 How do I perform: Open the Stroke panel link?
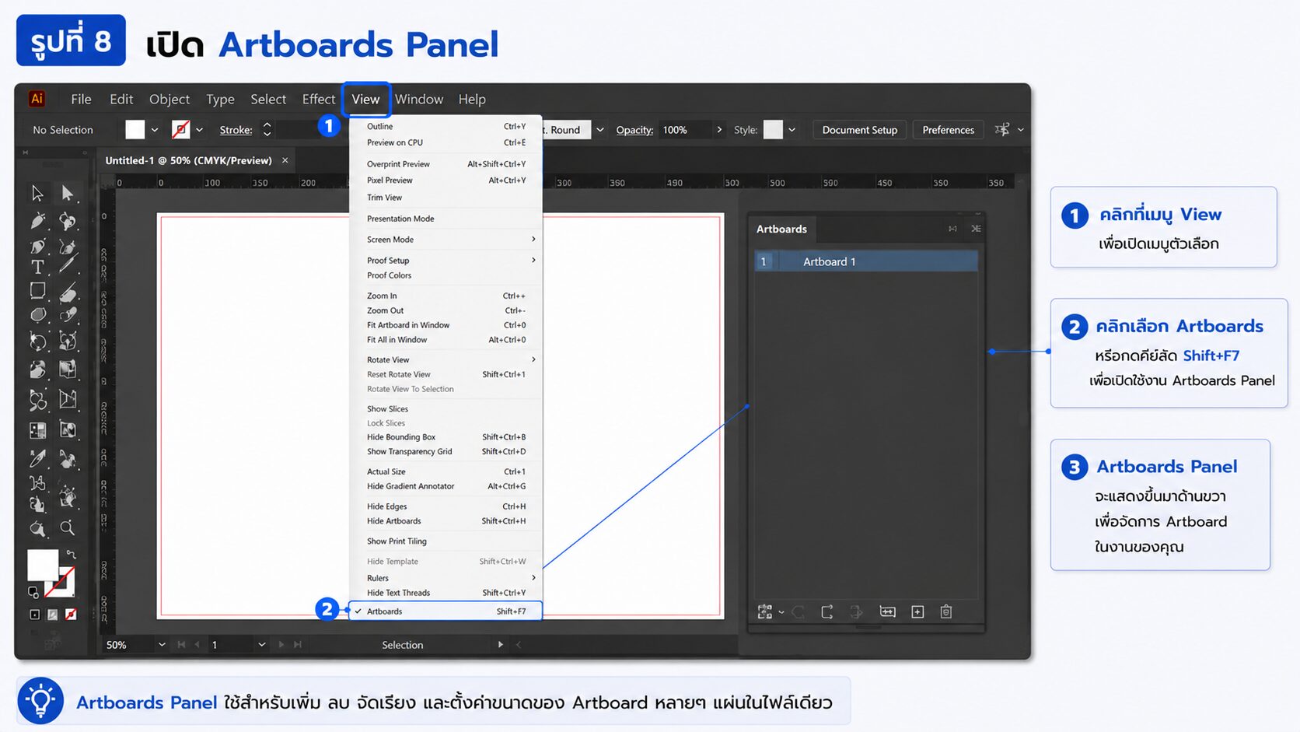click(x=236, y=130)
